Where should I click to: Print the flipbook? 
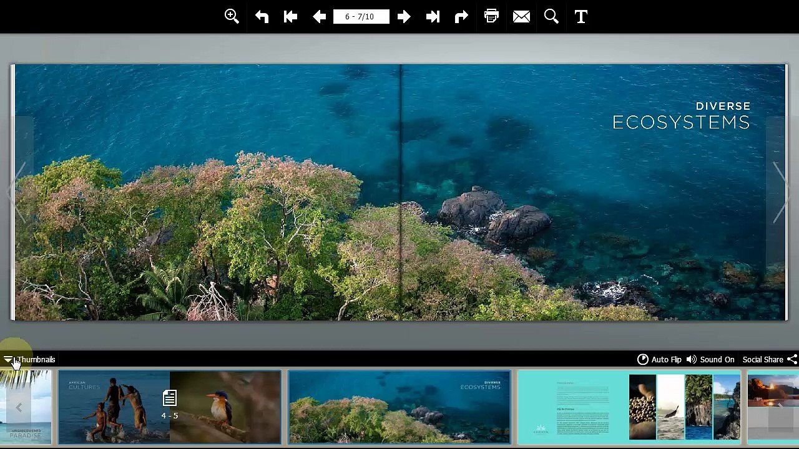491,17
